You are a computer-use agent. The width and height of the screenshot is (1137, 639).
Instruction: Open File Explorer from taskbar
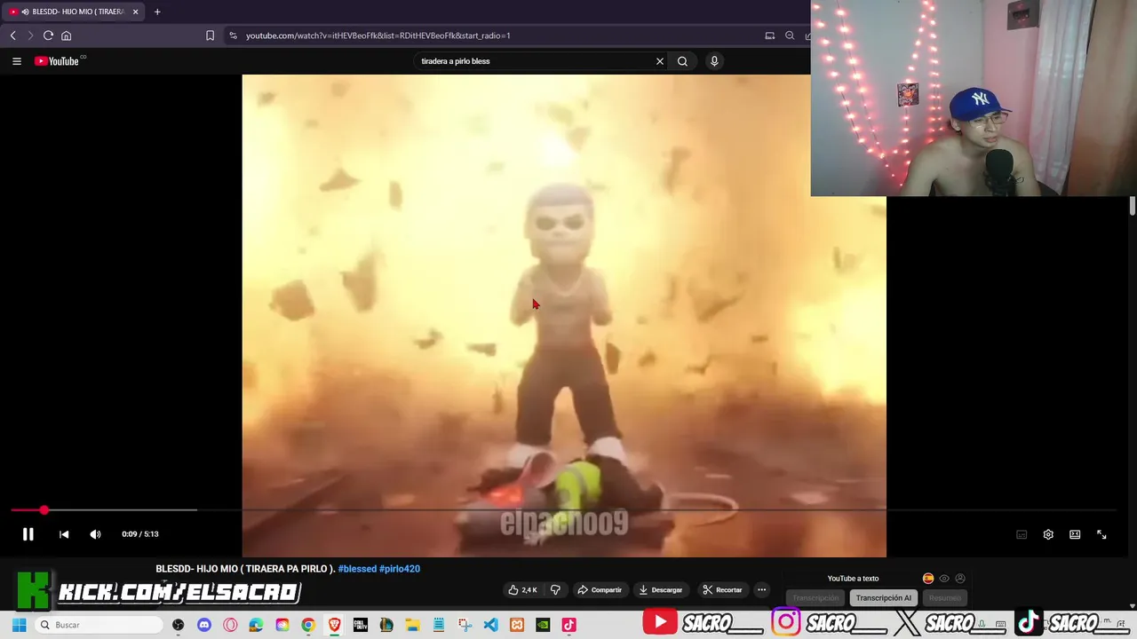(412, 625)
